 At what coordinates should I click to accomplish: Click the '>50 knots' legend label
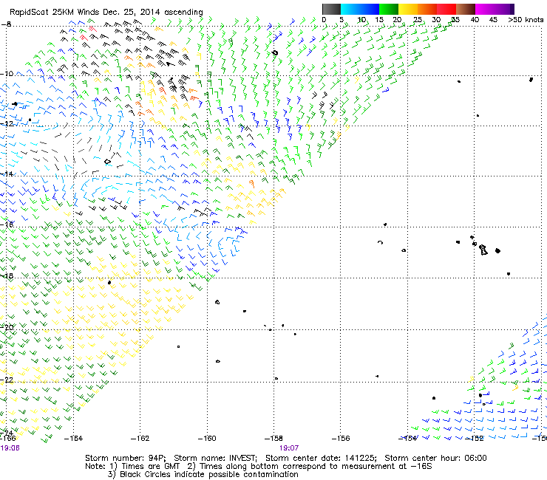click(526, 20)
